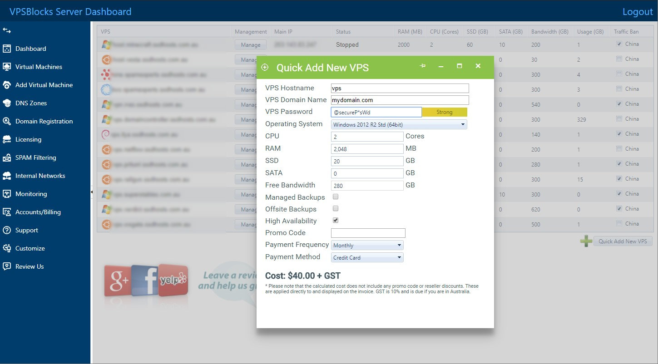The width and height of the screenshot is (658, 364).
Task: Click the Dashboard icon in sidebar
Action: 7,49
